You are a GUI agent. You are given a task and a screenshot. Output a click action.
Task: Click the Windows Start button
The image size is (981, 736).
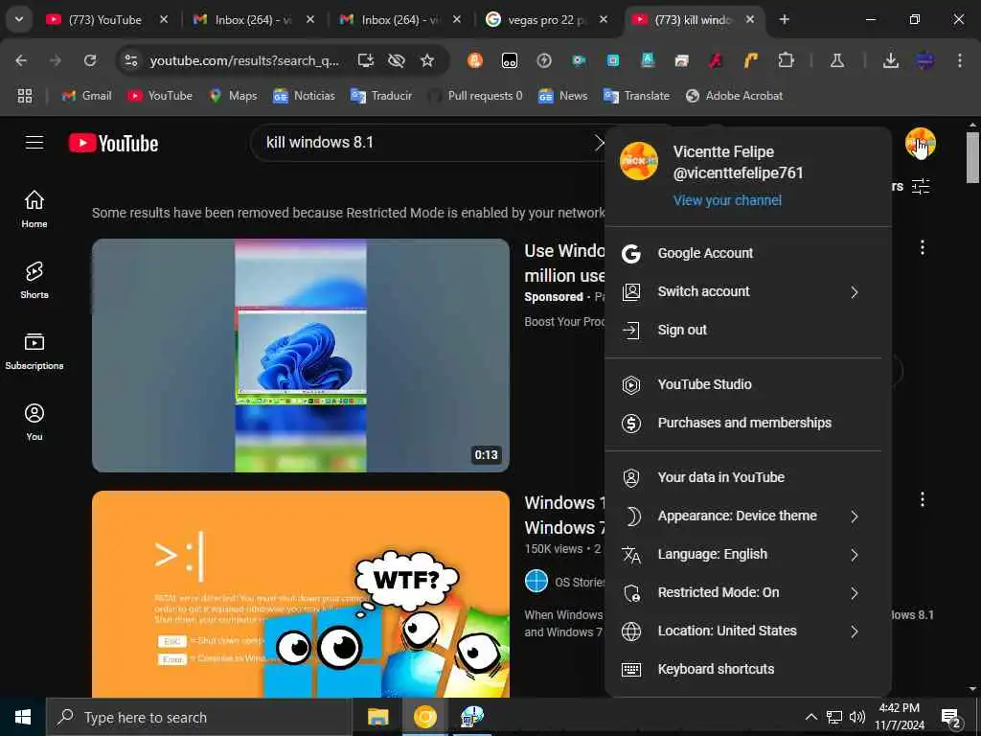tap(23, 717)
